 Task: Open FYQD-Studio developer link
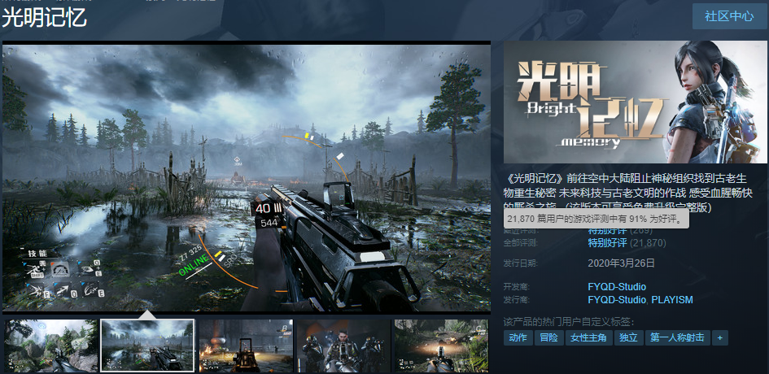(617, 287)
